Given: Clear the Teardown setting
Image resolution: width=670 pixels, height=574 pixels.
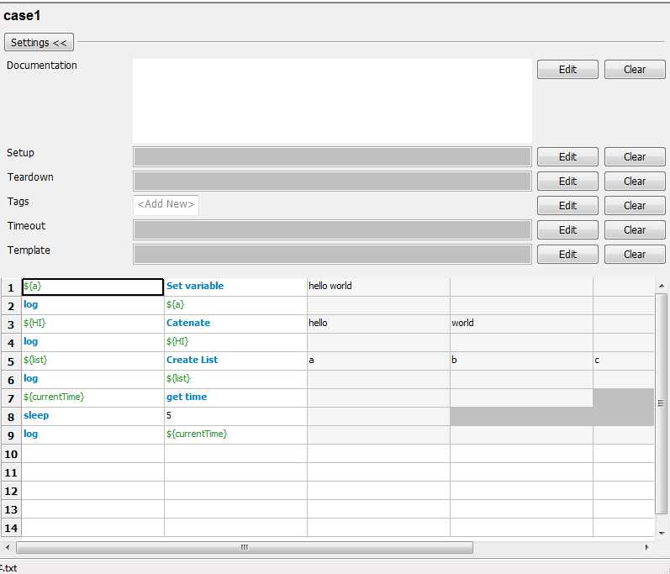Looking at the screenshot, I should pos(635,181).
